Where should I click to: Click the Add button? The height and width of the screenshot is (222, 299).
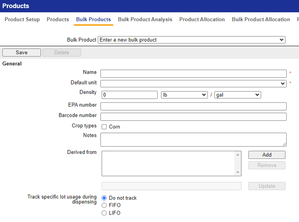coord(267,155)
